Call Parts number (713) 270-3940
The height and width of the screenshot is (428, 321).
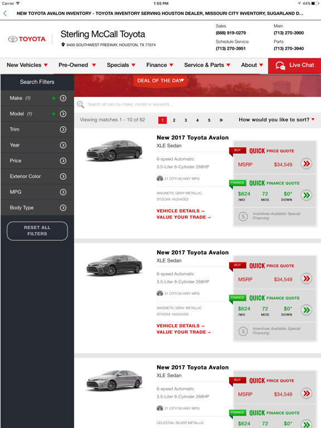[289, 48]
